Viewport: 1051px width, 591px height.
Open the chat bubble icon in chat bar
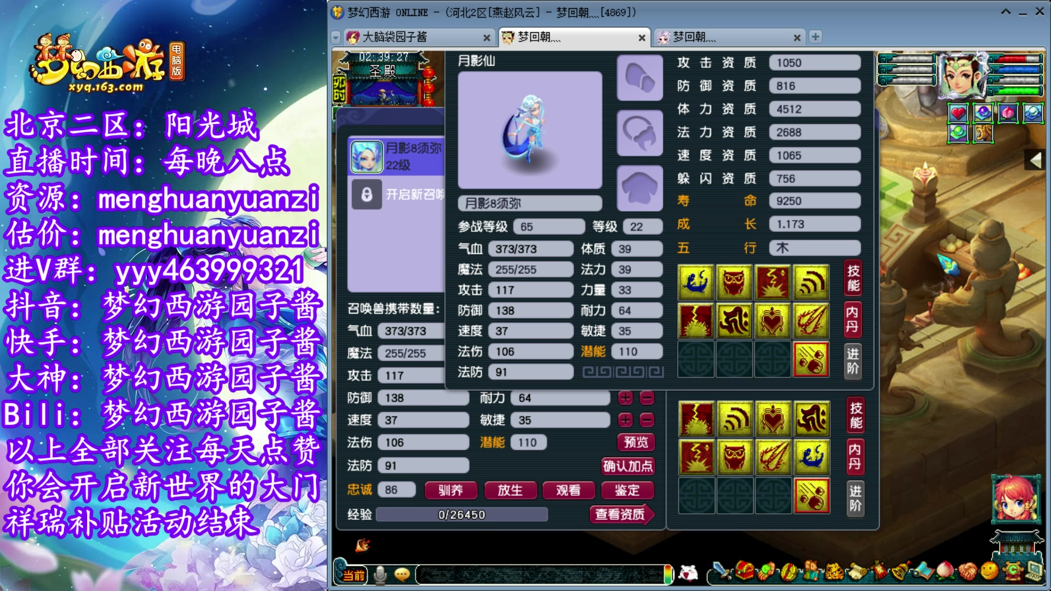click(402, 575)
